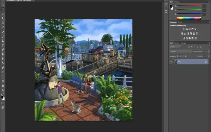211x132 pixels.
Task: Reset to default colors icon in toolbar
Action: click(2, 94)
